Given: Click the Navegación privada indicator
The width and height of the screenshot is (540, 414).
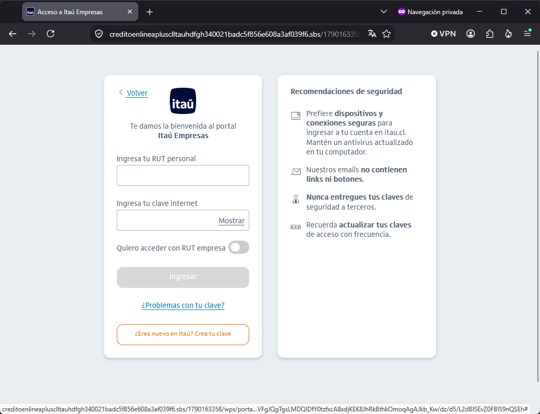Looking at the screenshot, I should point(430,12).
